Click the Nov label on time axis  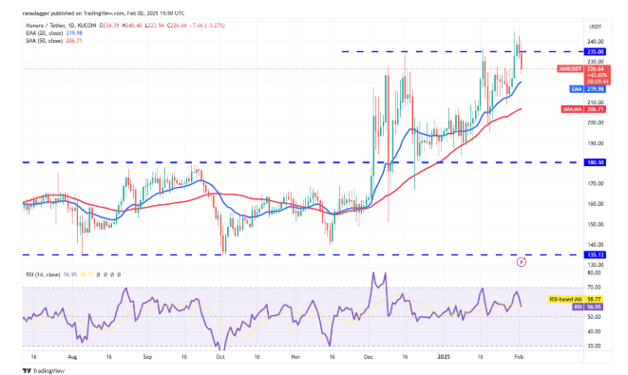pyautogui.click(x=295, y=357)
